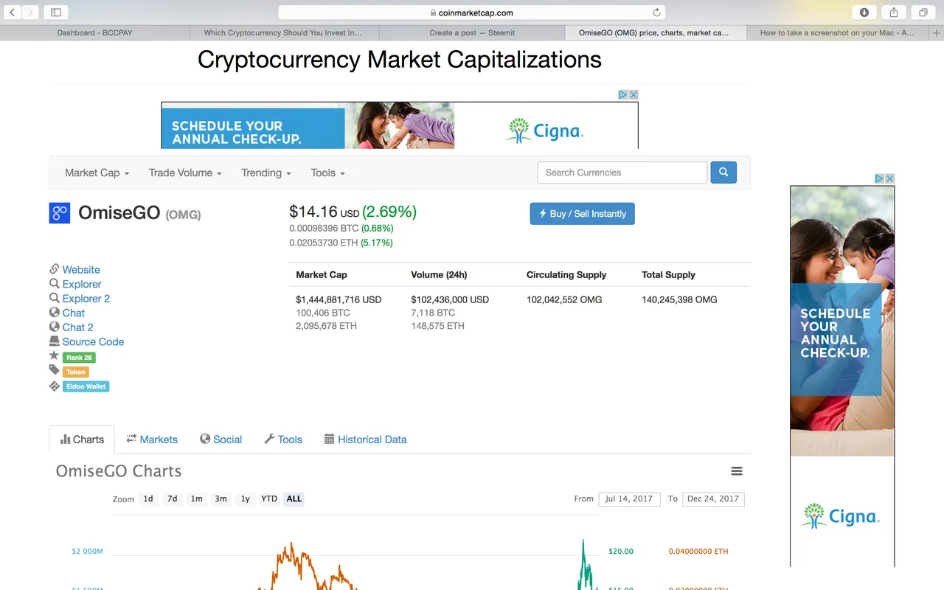The height and width of the screenshot is (590, 944).
Task: Open the Website link
Action: [81, 270]
